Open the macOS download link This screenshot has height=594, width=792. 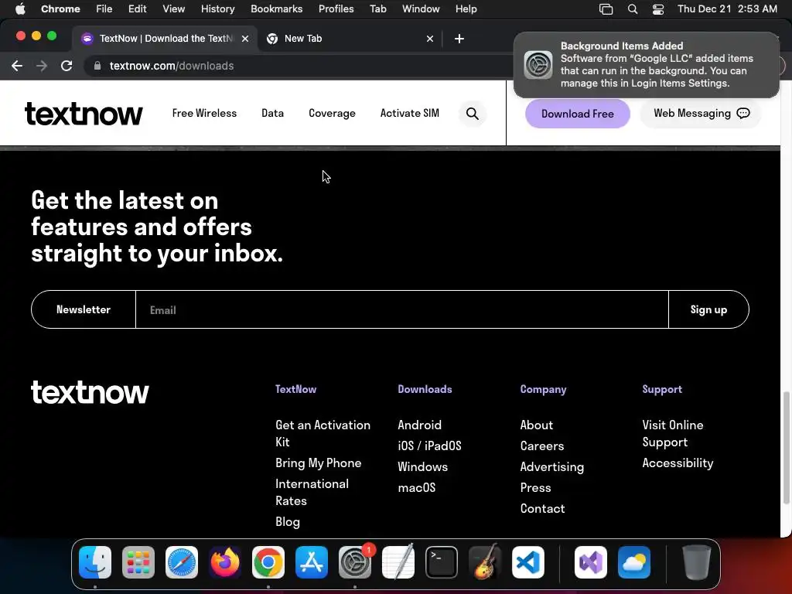point(416,487)
